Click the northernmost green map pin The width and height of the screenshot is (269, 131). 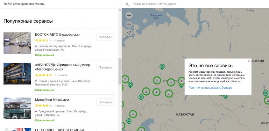(162, 67)
